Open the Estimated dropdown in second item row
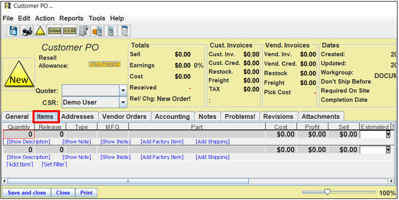399x200 pixels. tap(388, 150)
